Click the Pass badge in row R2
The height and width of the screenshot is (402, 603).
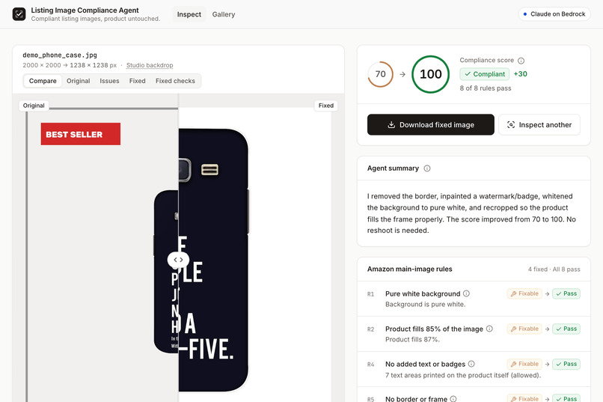tap(566, 329)
